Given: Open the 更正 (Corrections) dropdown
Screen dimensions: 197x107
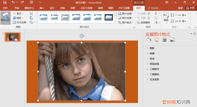Looking at the screenshot, I should coord(18,14).
